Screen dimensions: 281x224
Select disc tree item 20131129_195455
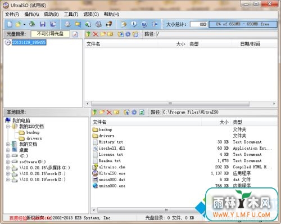[x=29, y=42]
